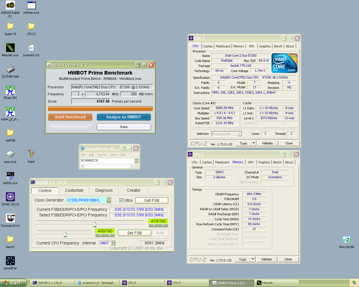
Task: Click the SetFSB title bar PLL icon
Action: 33,182
